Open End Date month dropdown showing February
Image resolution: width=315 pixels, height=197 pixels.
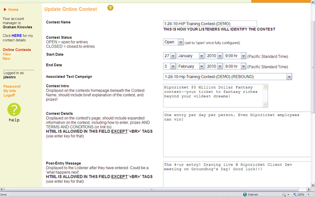[x=191, y=66]
